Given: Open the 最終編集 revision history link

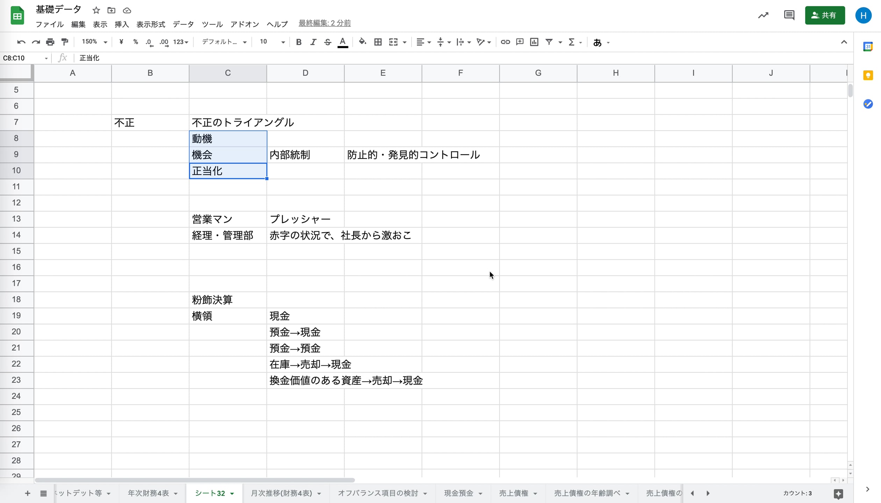Looking at the screenshot, I should [324, 23].
